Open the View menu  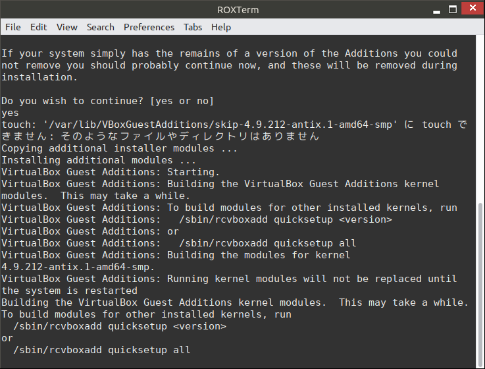pos(67,27)
